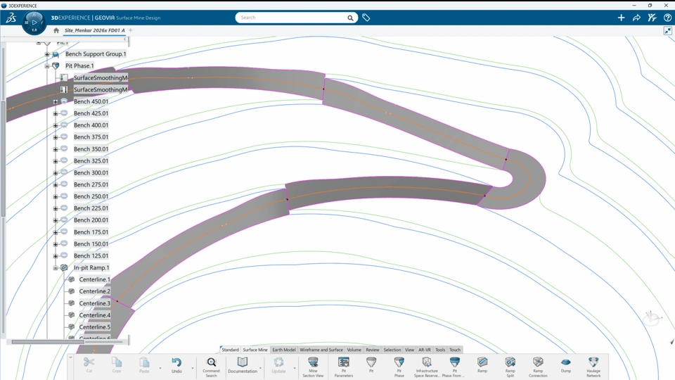The image size is (675, 380).
Task: Expand the Bench 275.01 node
Action: [x=55, y=185]
